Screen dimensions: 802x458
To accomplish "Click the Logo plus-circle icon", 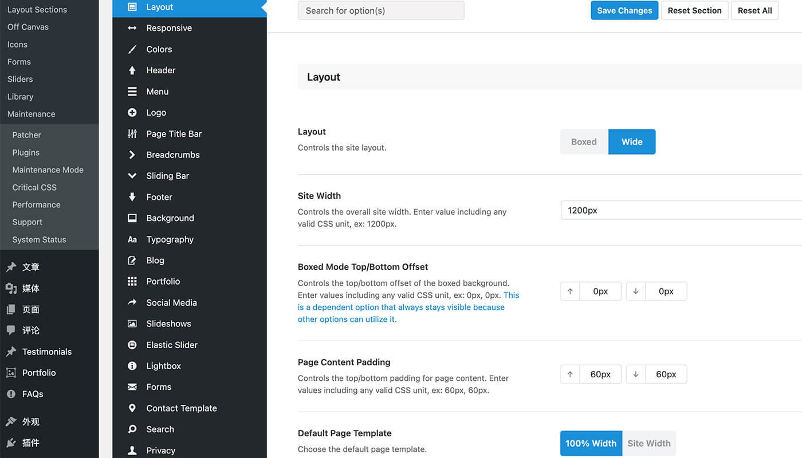I will [132, 113].
